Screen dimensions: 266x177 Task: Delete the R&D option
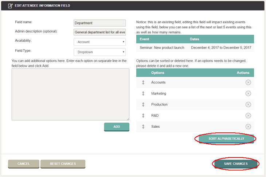pos(248,116)
